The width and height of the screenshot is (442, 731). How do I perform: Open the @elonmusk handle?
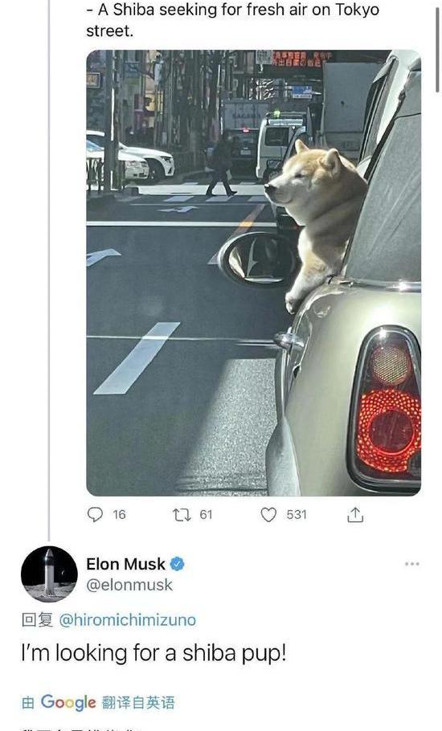coord(129,585)
